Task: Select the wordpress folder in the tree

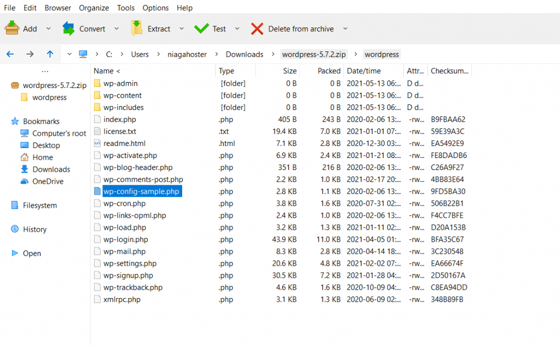Action: [x=49, y=97]
